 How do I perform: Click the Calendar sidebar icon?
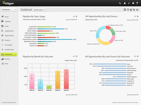2,21
